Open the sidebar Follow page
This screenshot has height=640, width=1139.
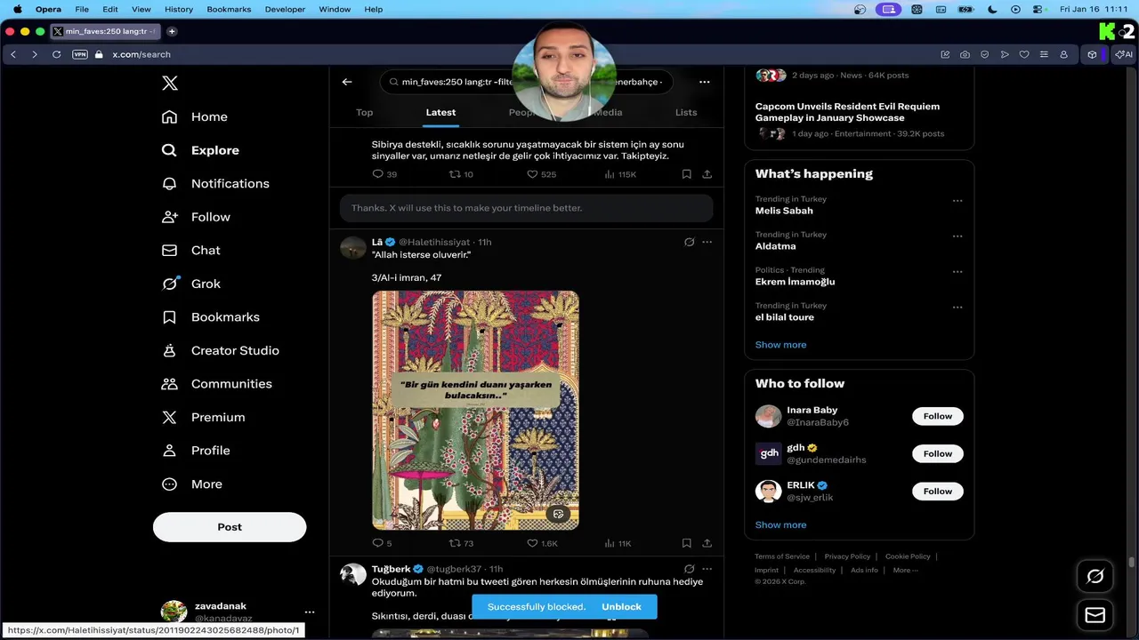pos(196,217)
